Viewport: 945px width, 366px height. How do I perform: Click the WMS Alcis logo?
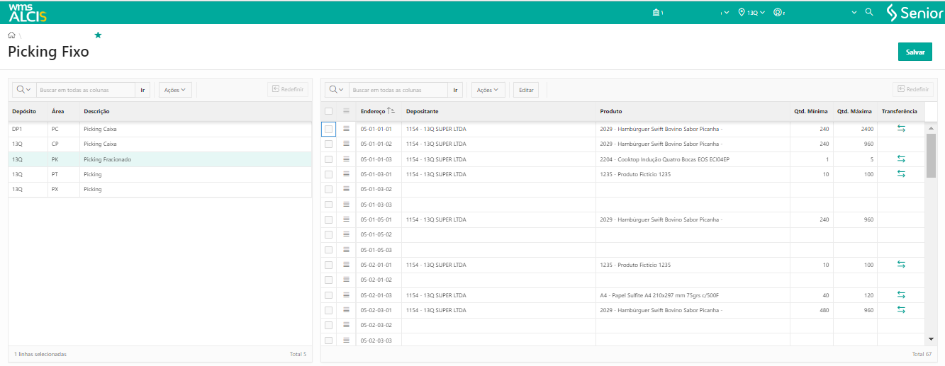click(x=27, y=12)
